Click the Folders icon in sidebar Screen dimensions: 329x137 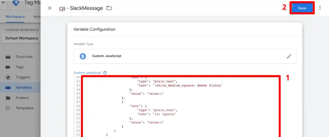8,98
